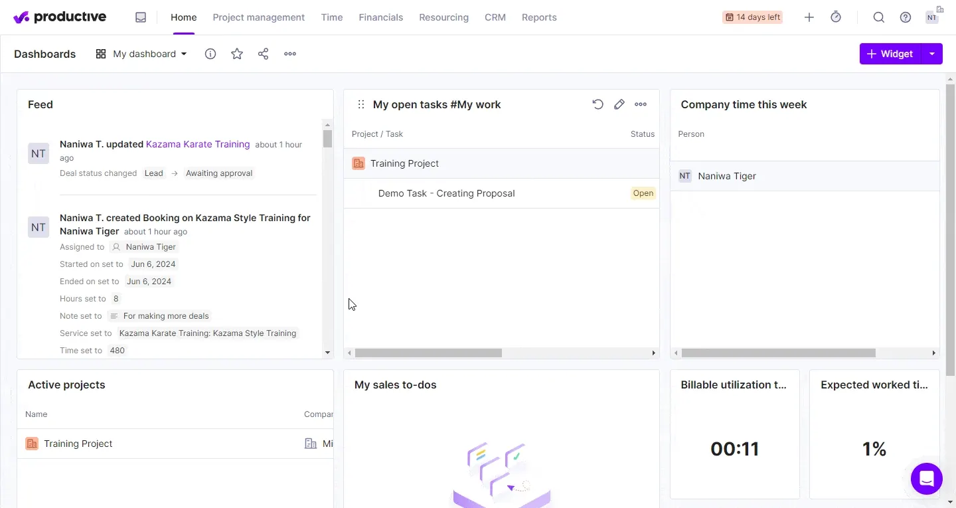The height and width of the screenshot is (508, 956).
Task: Open the inbox icon in the header
Action: [141, 17]
